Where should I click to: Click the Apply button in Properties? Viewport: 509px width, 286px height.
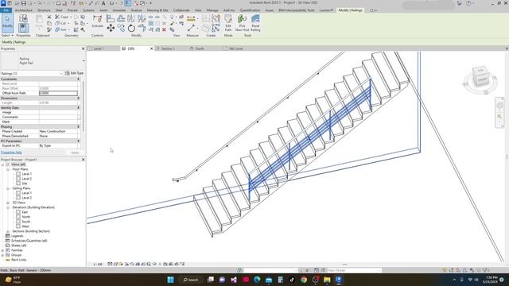[75, 153]
